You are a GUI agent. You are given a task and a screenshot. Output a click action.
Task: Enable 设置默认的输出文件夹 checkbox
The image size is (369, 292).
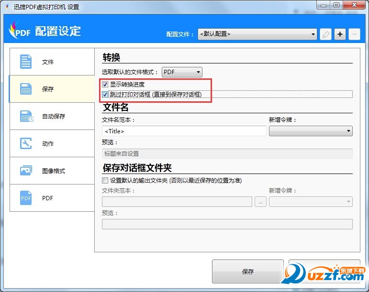pyautogui.click(x=105, y=181)
